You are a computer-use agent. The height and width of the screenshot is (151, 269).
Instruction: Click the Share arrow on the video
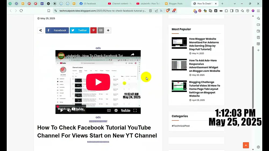[132, 56]
